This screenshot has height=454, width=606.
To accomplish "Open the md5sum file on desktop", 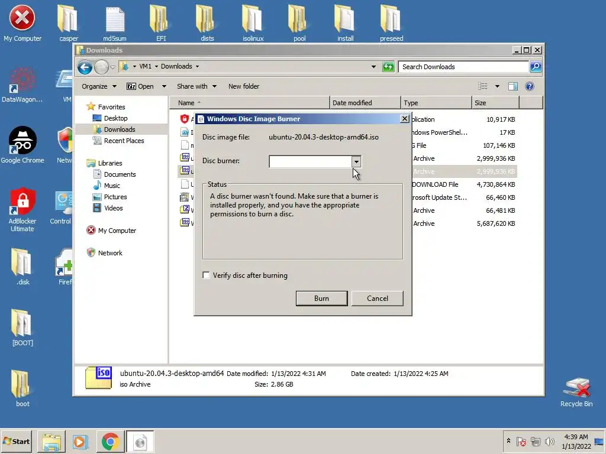I will [x=114, y=23].
